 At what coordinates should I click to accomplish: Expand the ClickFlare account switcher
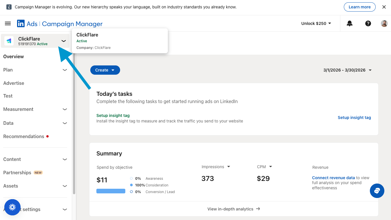click(64, 41)
